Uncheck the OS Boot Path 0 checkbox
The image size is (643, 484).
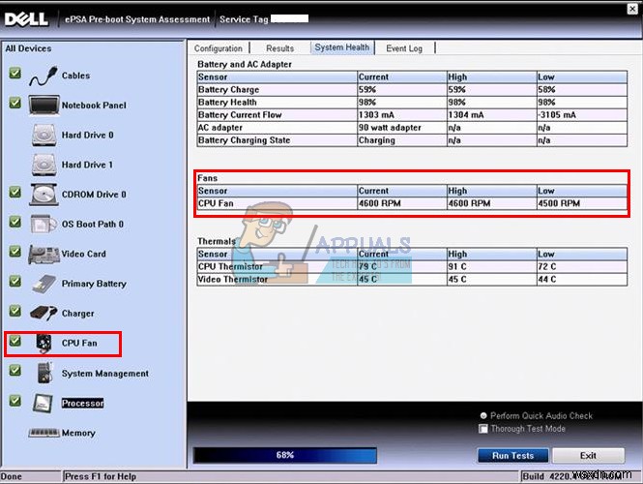[x=15, y=222]
